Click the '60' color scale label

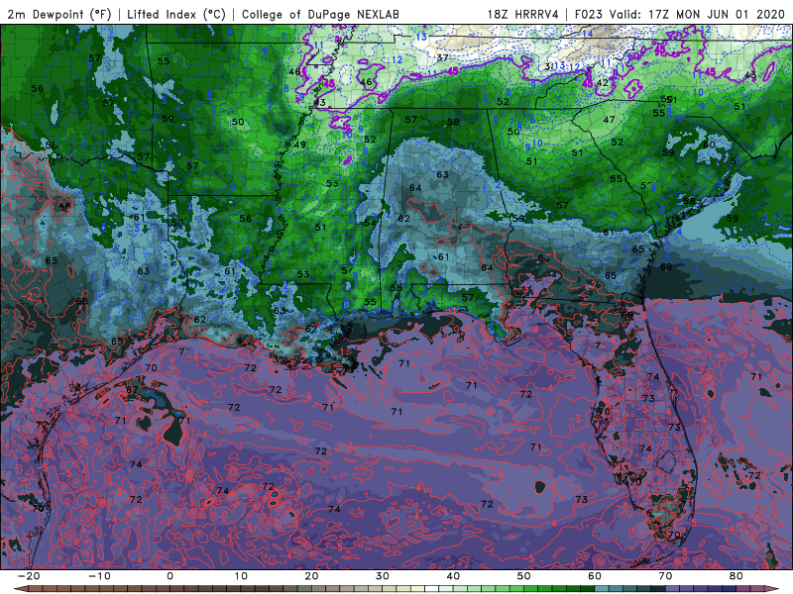595,576
